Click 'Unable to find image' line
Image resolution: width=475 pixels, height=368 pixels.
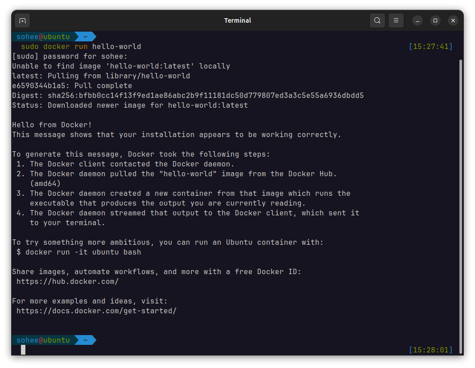pos(121,66)
